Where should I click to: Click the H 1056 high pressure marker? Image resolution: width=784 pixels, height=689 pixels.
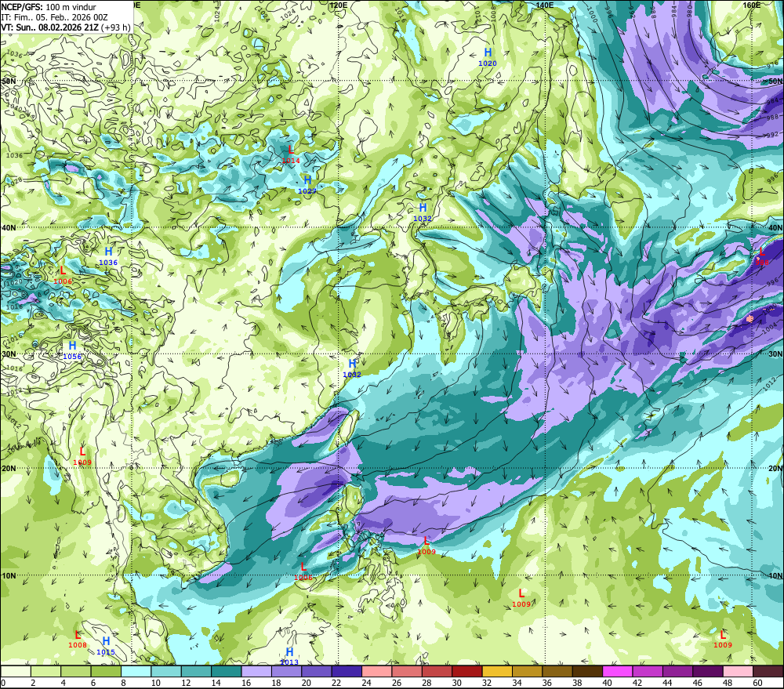point(72,350)
